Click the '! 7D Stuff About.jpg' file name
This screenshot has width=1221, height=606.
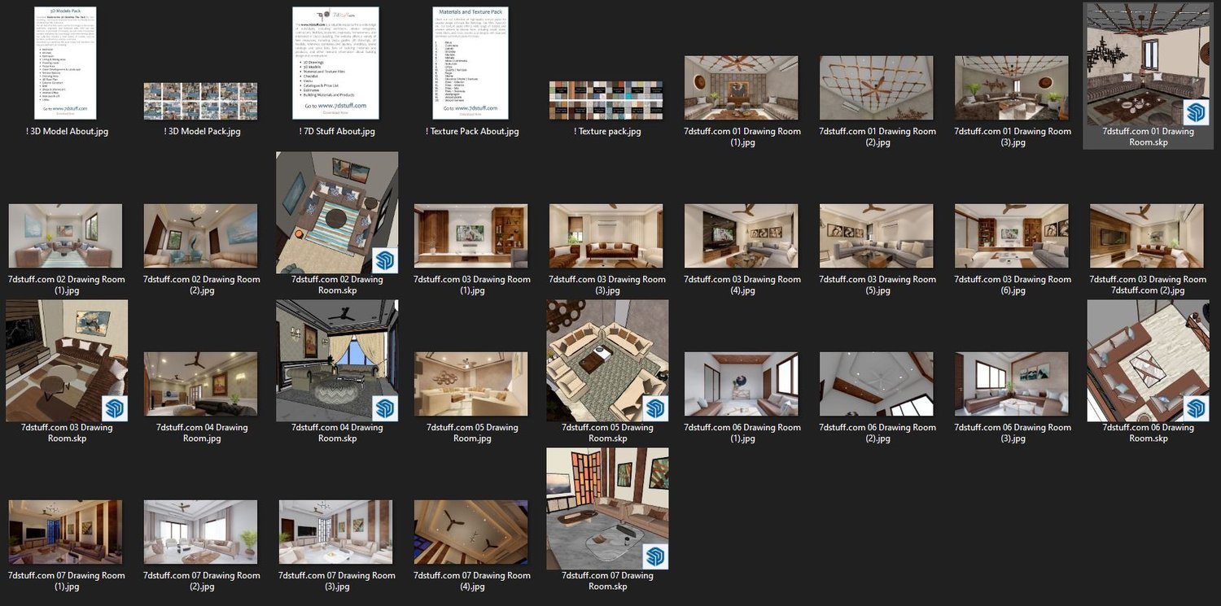pyautogui.click(x=335, y=131)
